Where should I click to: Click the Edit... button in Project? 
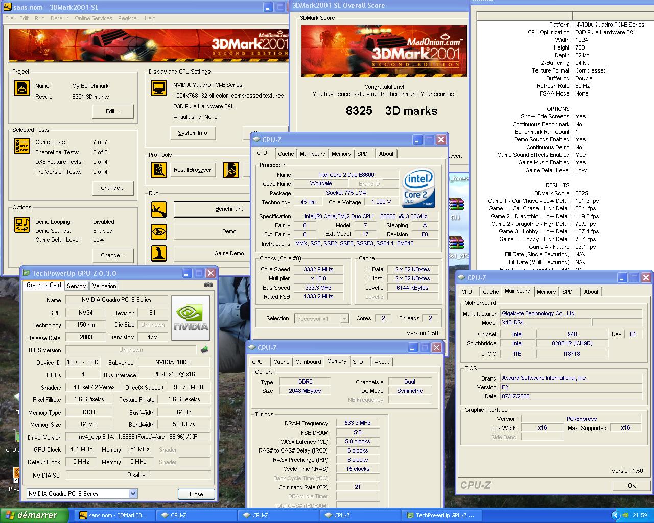tap(113, 111)
